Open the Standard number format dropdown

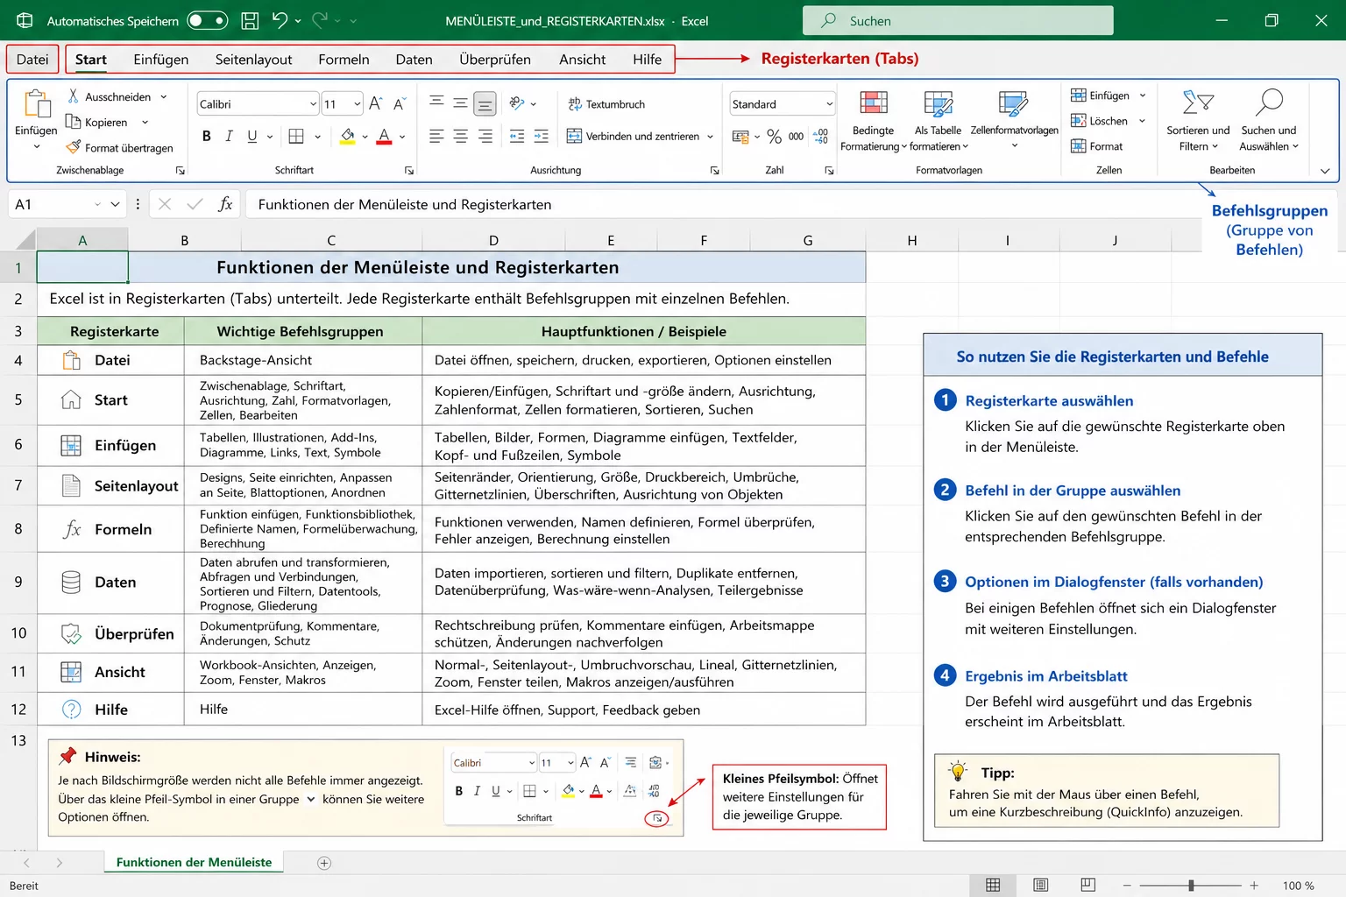pyautogui.click(x=829, y=104)
